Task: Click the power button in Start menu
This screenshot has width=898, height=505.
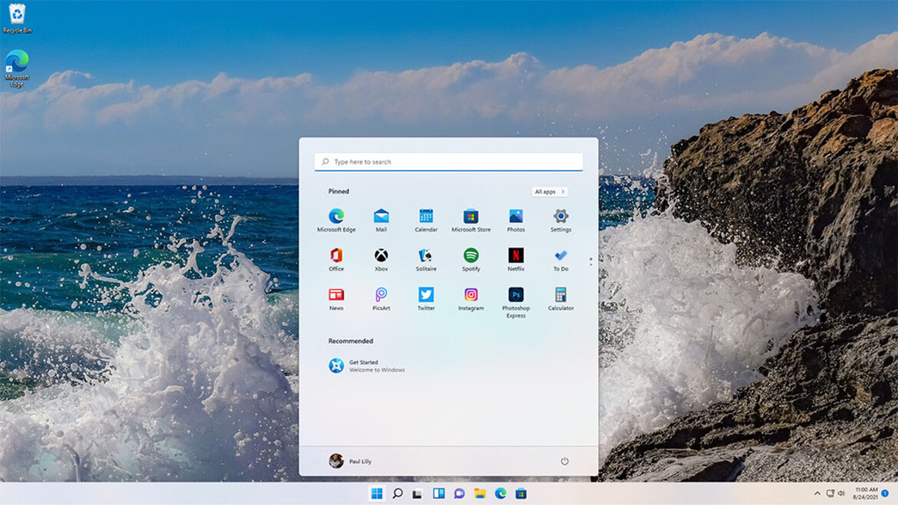Action: (x=564, y=461)
